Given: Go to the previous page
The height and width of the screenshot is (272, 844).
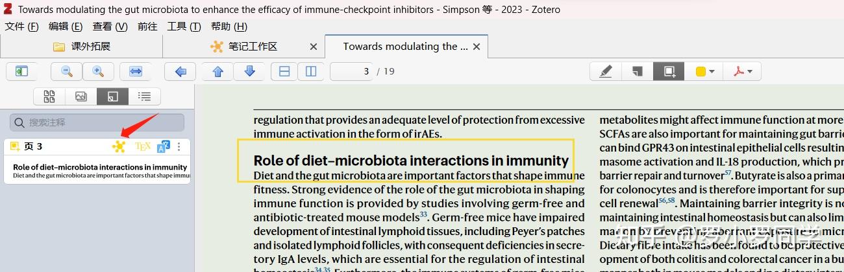Looking at the screenshot, I should [x=218, y=71].
